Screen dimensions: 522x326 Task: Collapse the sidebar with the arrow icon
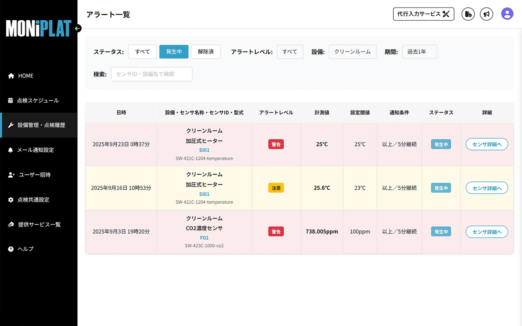78,28
